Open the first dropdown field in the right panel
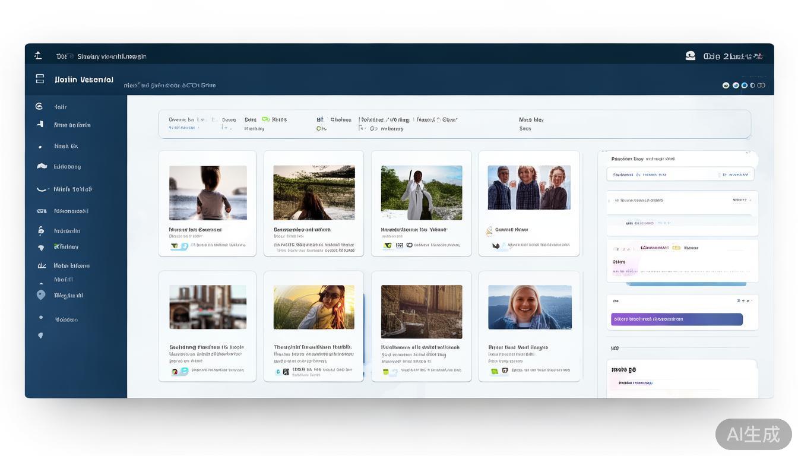This screenshot has width=798, height=456. 680,175
